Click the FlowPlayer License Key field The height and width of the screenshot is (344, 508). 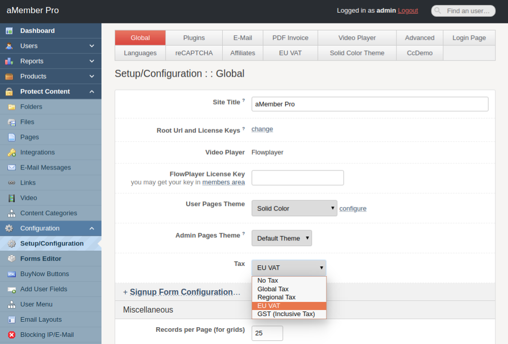point(297,178)
